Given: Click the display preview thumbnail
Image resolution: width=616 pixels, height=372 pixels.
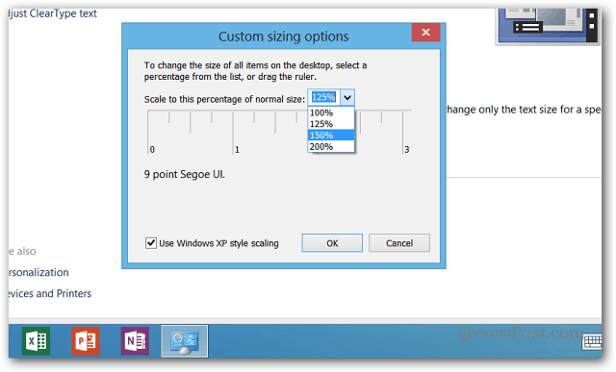Looking at the screenshot, I should coord(548,26).
